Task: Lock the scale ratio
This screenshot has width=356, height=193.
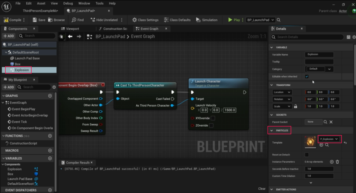Action: [296, 106]
